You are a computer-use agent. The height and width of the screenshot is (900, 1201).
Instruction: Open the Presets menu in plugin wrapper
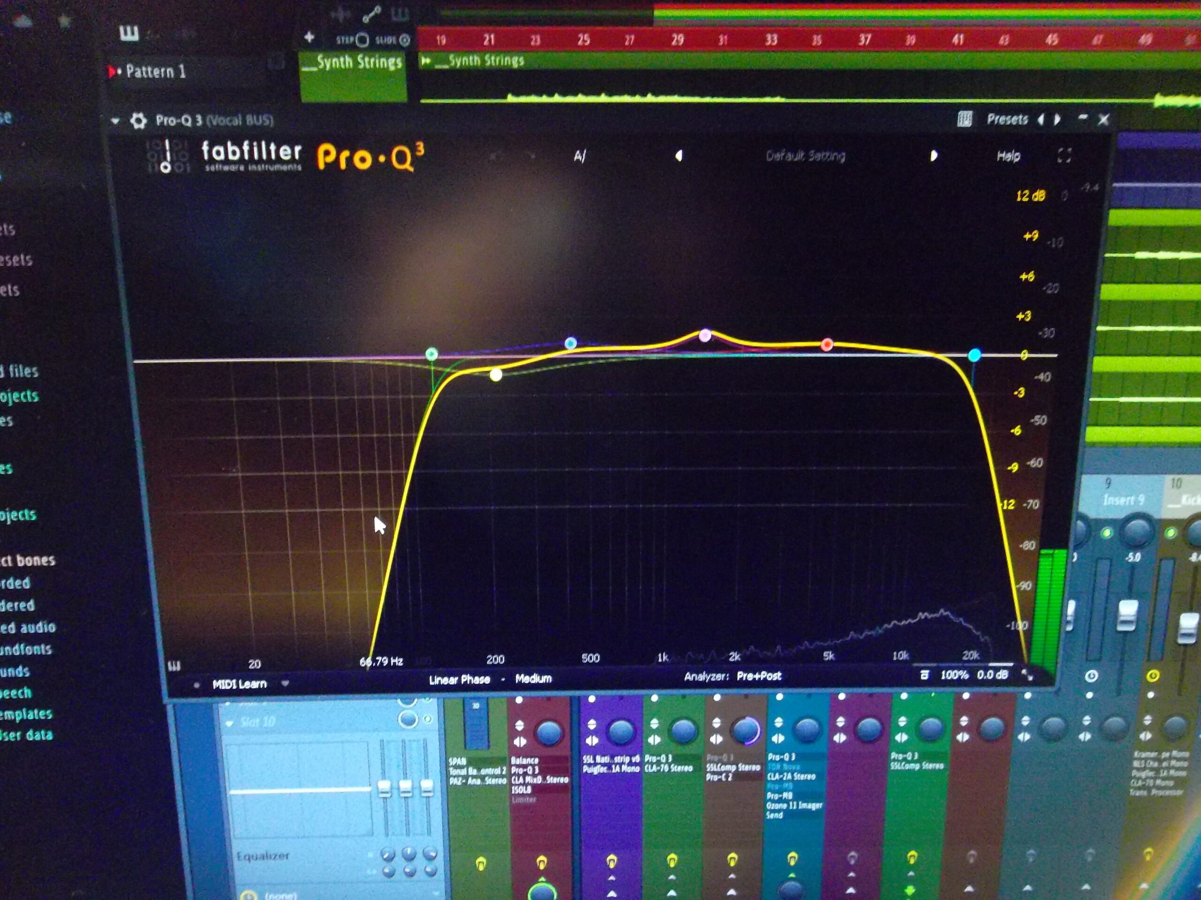pos(1007,119)
